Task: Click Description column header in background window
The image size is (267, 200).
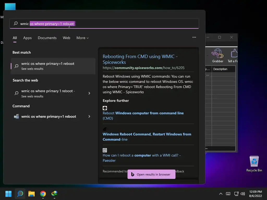Action: [223, 69]
